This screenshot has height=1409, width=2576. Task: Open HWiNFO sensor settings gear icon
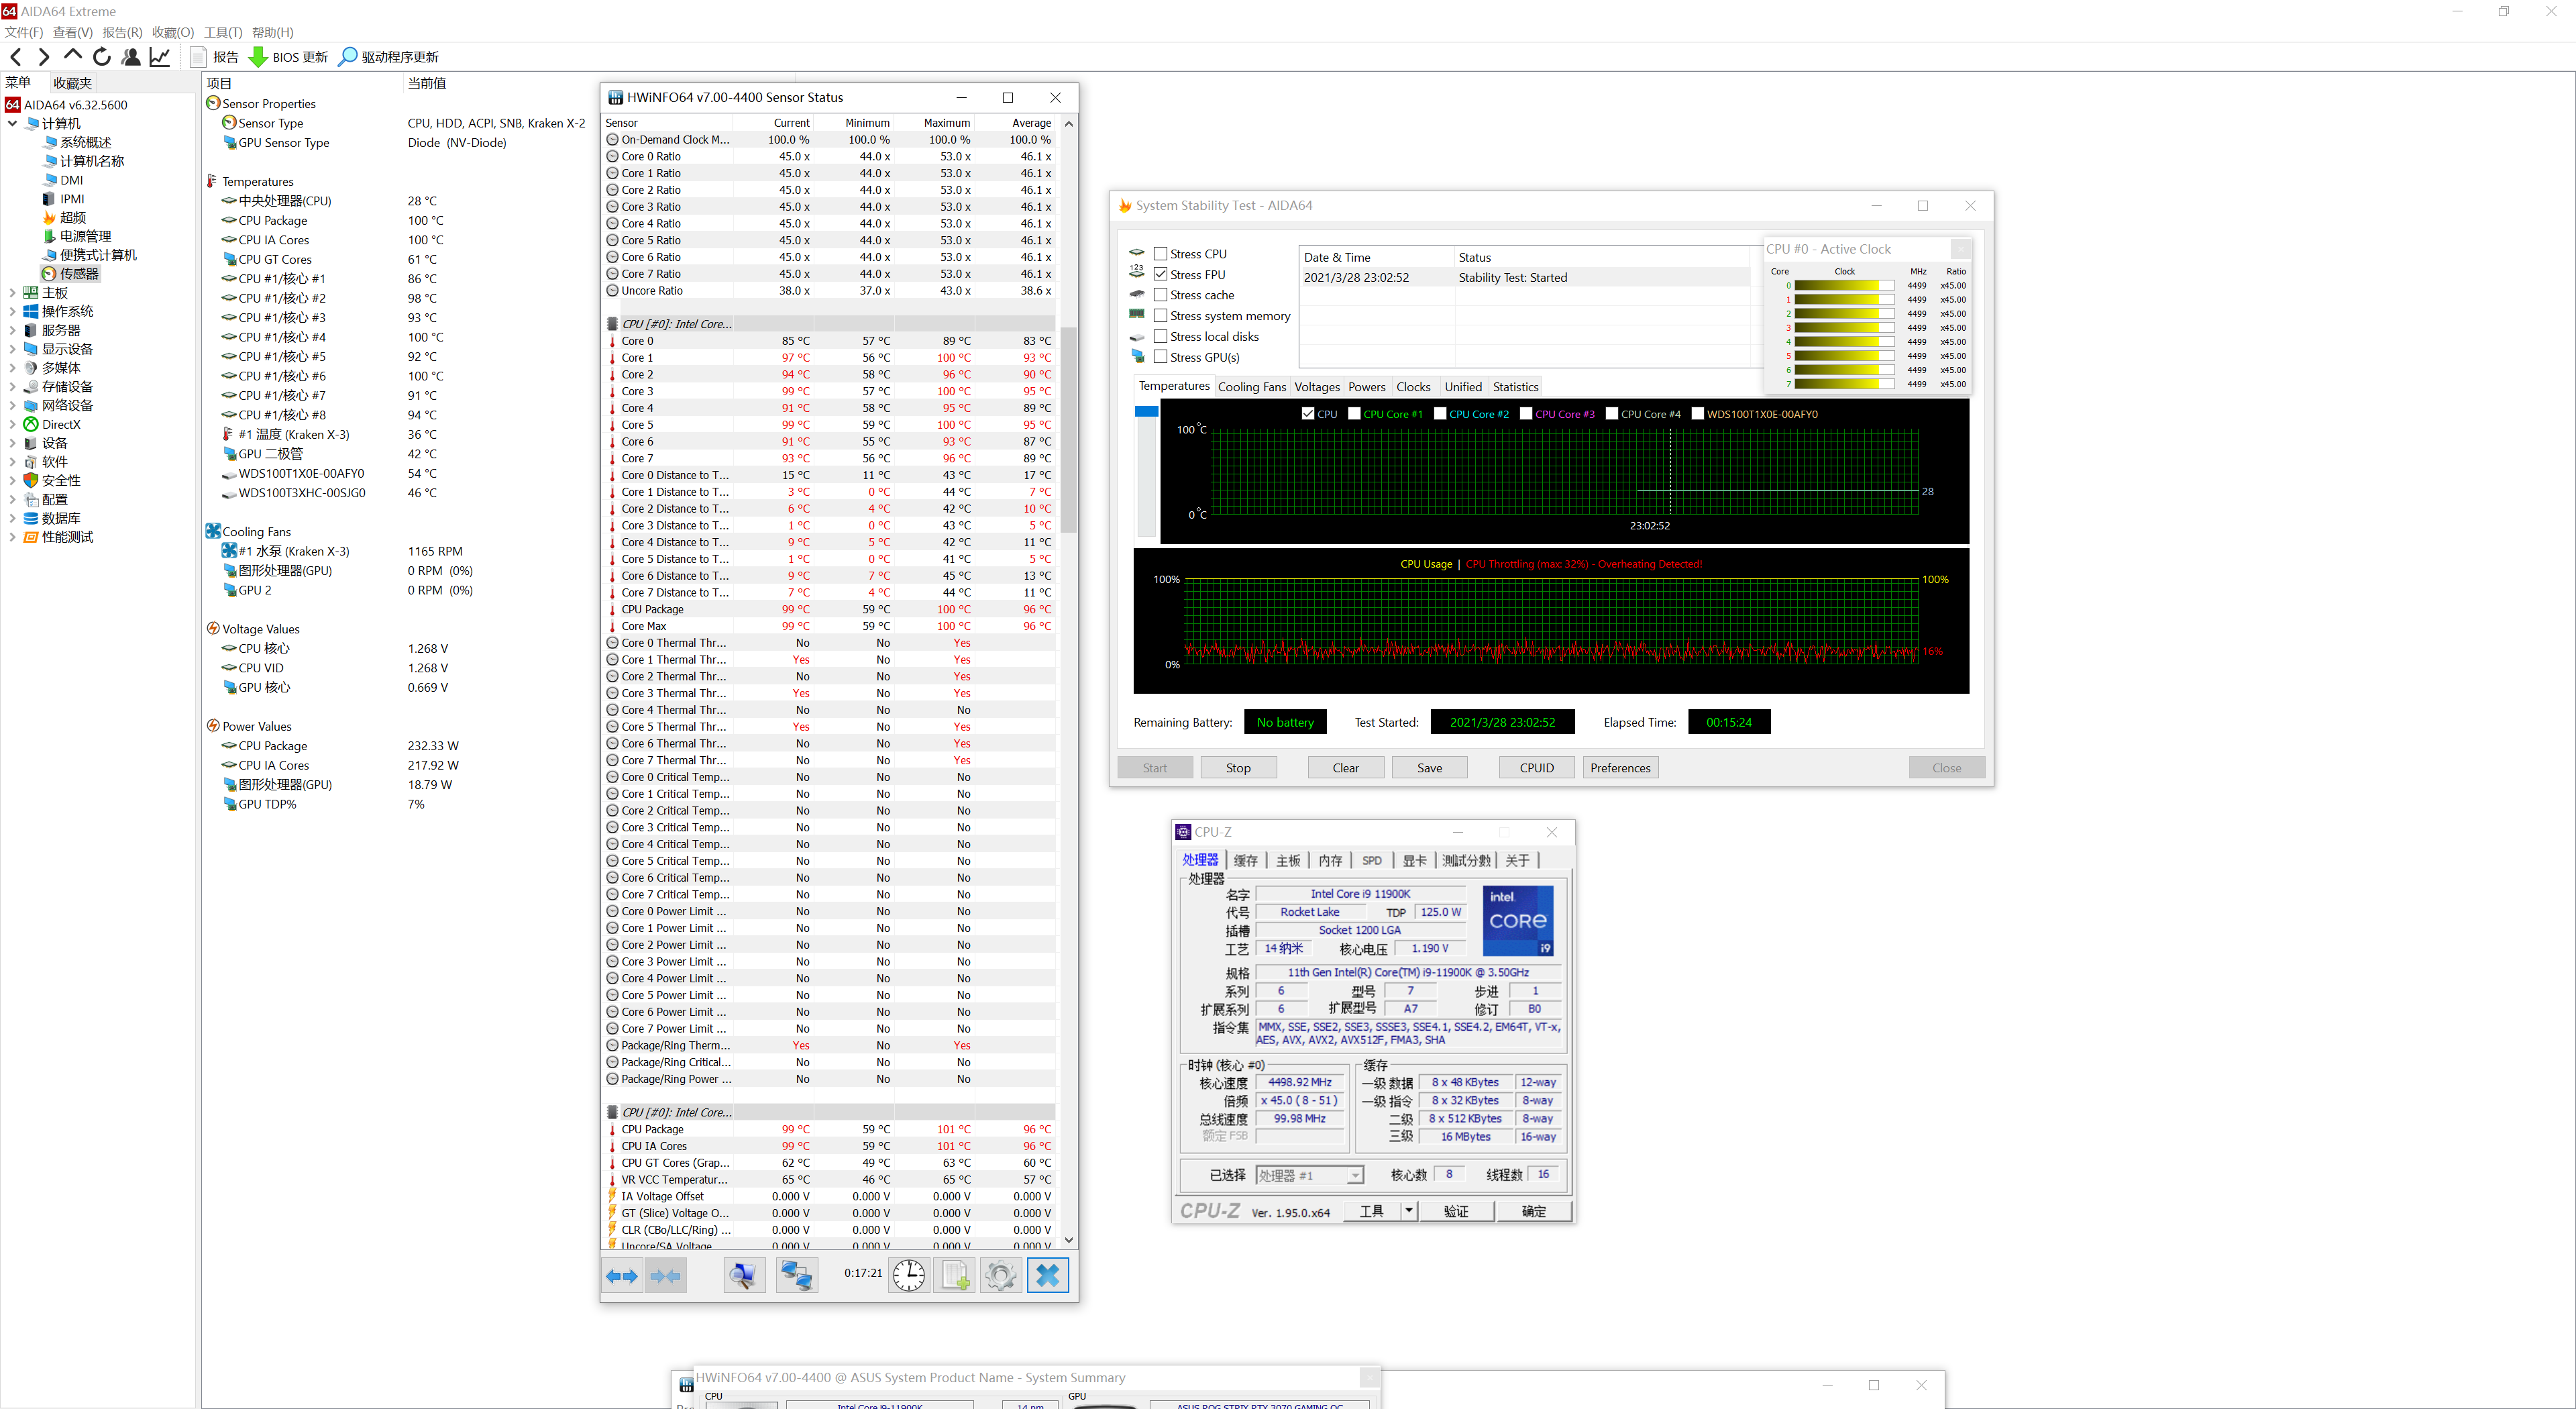[1000, 1275]
